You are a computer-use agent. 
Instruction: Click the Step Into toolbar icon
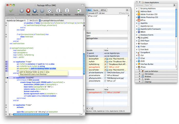click(58, 11)
